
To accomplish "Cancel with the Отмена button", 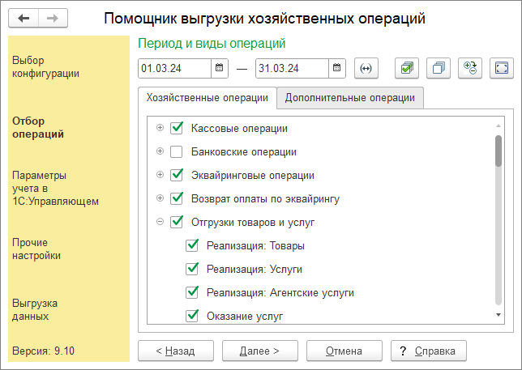I will (344, 351).
